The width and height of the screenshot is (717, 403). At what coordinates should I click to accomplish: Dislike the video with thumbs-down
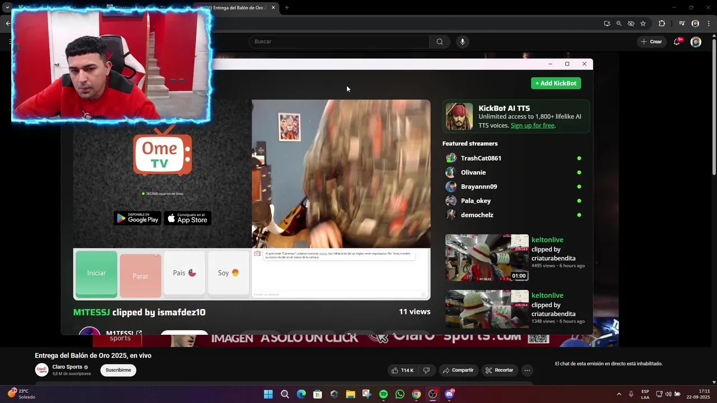pyautogui.click(x=426, y=370)
